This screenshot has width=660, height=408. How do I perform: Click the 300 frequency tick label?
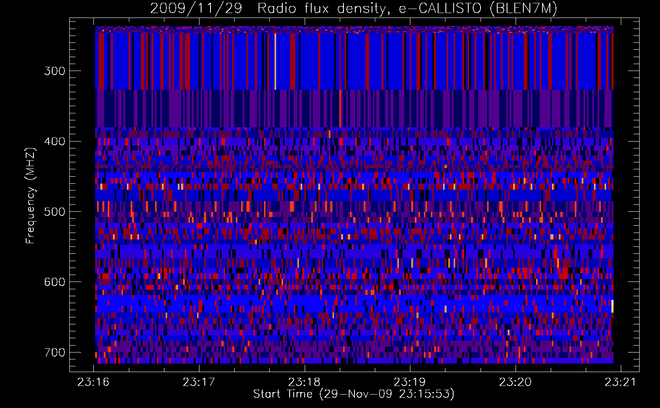55,71
